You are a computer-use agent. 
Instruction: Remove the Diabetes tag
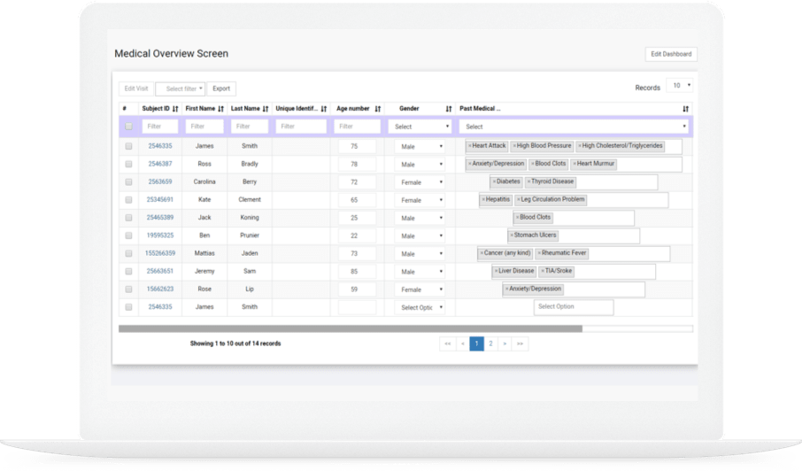coord(494,182)
